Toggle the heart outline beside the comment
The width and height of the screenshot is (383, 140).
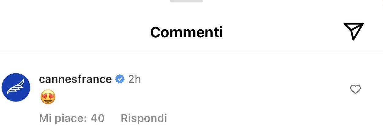[355, 90]
